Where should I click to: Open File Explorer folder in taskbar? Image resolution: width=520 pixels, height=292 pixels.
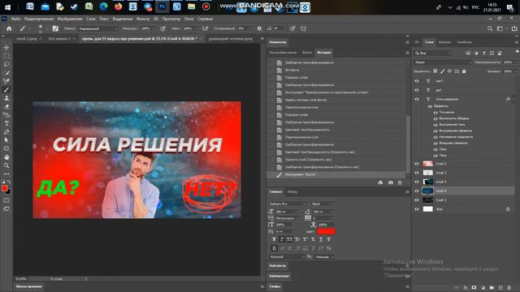pos(192,6)
